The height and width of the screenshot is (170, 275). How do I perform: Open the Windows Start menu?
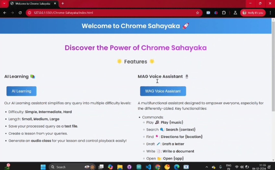click(43, 167)
